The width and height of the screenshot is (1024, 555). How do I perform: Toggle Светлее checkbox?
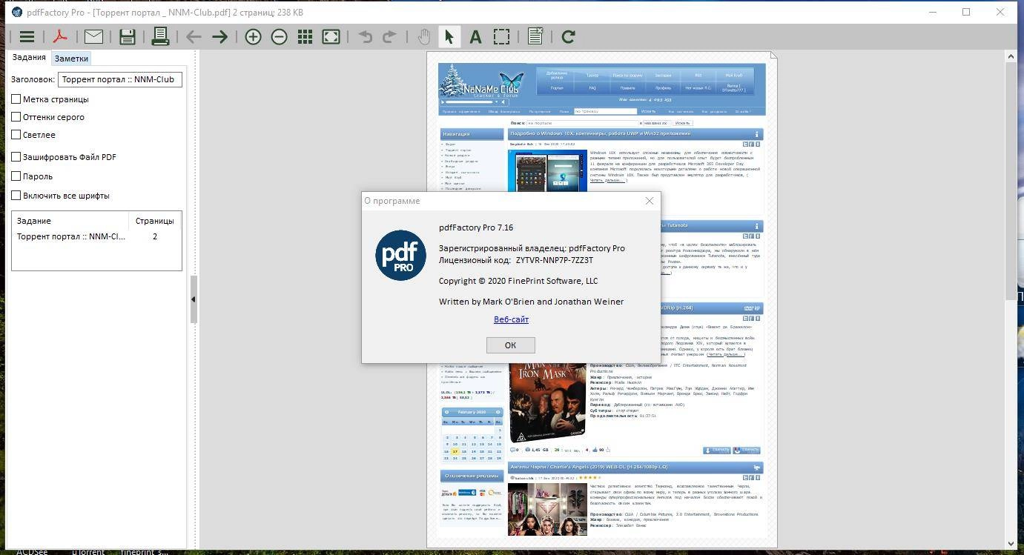16,134
